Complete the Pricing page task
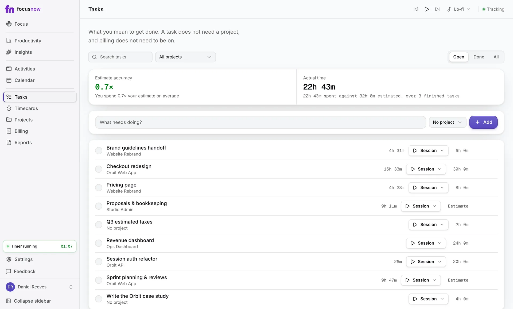This screenshot has height=309, width=513. point(99,187)
